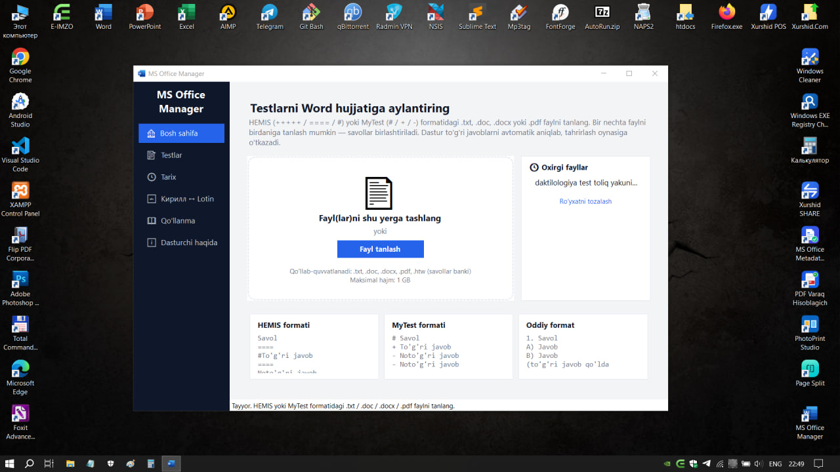Screen dimensions: 840x472
Task: Click the Fayl tanlash button
Action: click(380, 249)
